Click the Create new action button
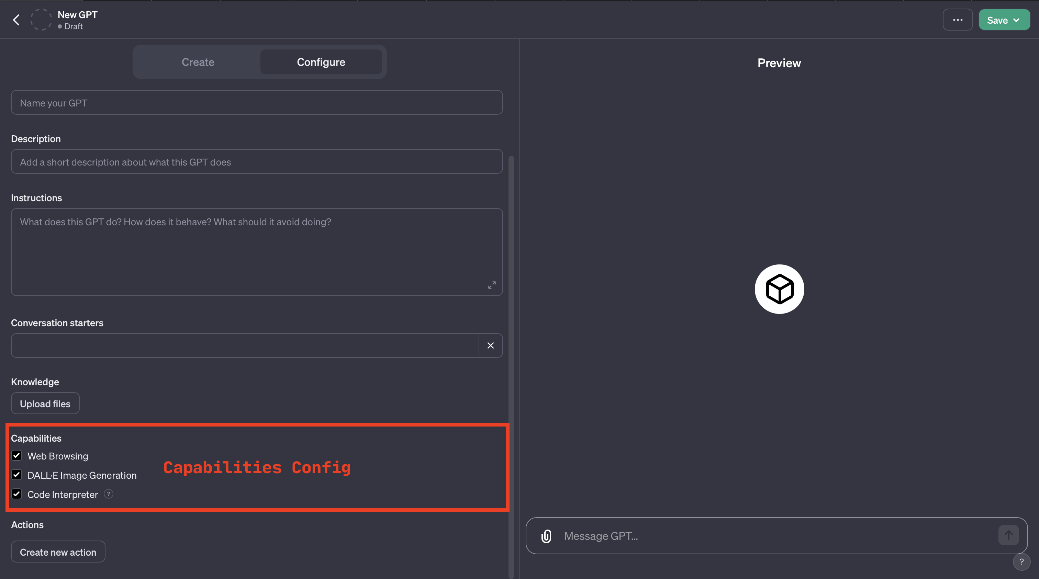Screen dimensions: 1039x579 click(58, 551)
